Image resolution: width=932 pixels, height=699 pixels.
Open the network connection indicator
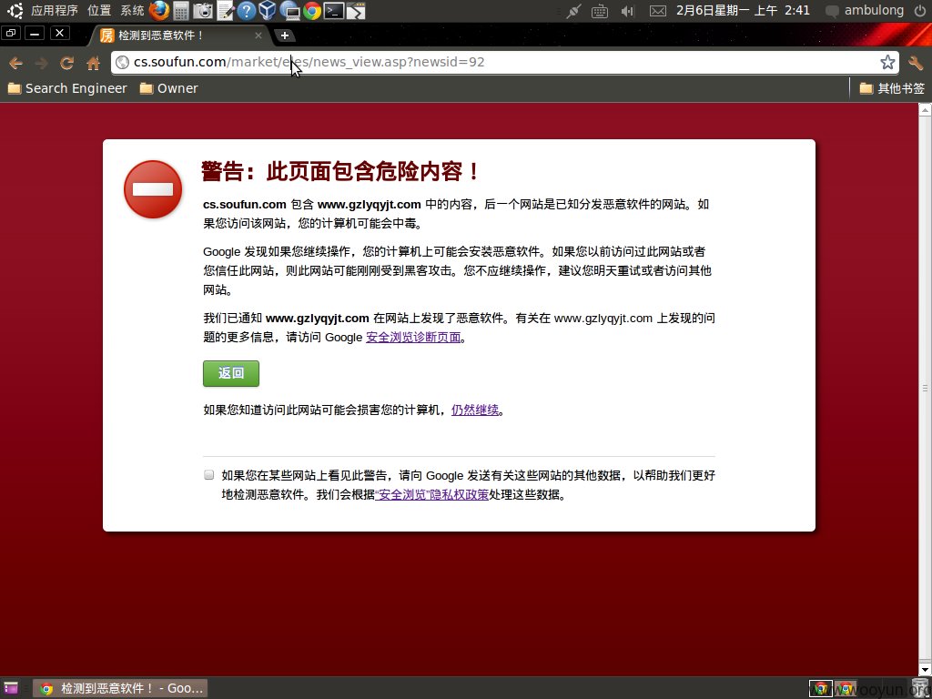pos(573,11)
